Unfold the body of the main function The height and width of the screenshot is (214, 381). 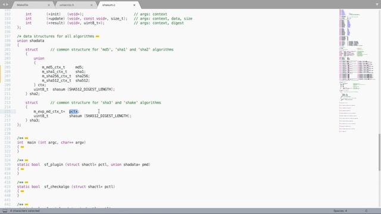pyautogui.click(x=23, y=147)
